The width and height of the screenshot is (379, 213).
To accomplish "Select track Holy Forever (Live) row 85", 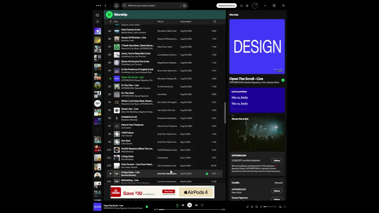I will [x=165, y=31].
